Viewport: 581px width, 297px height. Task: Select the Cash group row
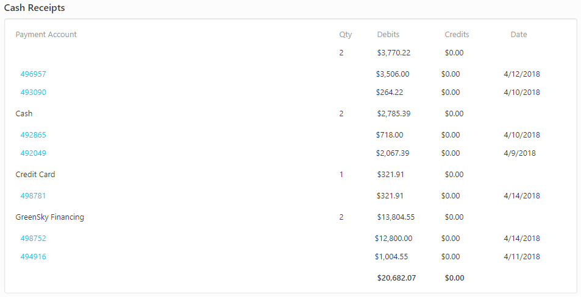tap(24, 114)
